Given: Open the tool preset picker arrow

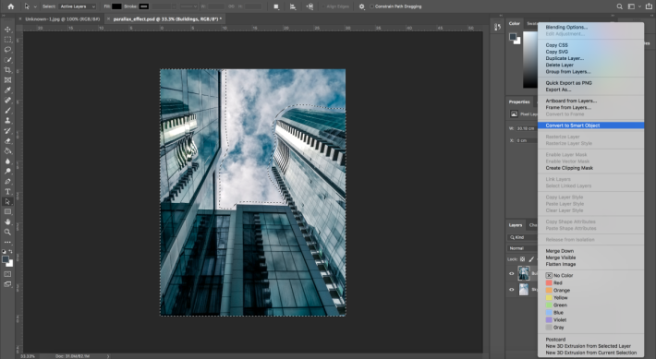Looking at the screenshot, I should (x=35, y=6).
